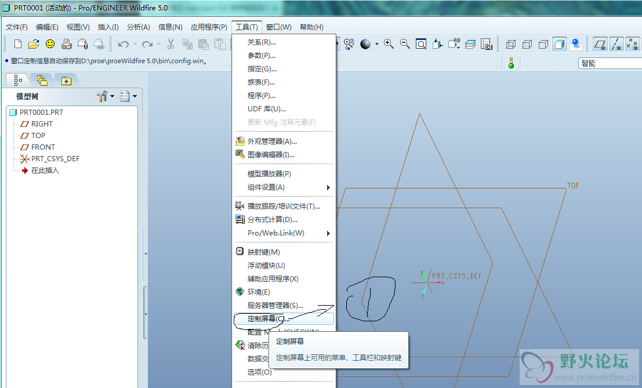Image resolution: width=642 pixels, height=388 pixels.
Task: Open the undo history dropdown arrow
Action: tap(135, 44)
